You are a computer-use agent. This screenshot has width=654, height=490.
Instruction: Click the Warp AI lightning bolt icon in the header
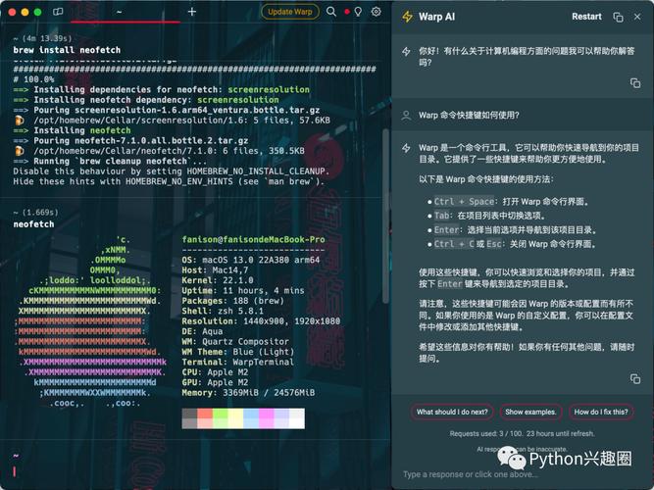tap(407, 17)
